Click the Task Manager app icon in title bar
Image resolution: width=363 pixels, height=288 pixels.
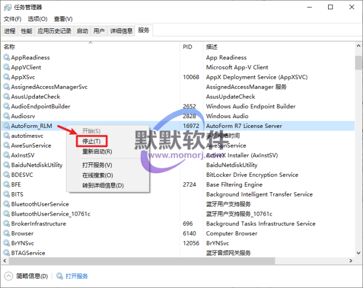[x=7, y=7]
